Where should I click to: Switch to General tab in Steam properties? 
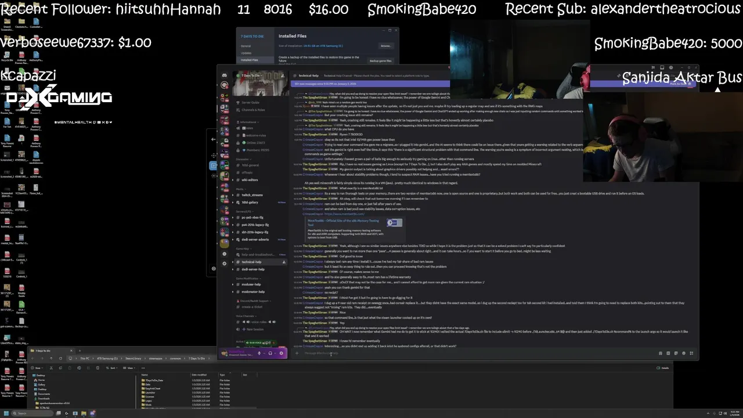point(246,46)
